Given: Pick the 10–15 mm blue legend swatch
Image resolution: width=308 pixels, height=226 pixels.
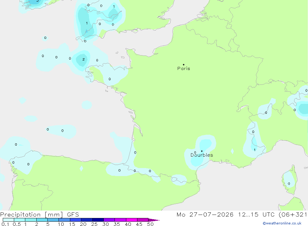Looking at the screenshot, I should click(64, 220).
